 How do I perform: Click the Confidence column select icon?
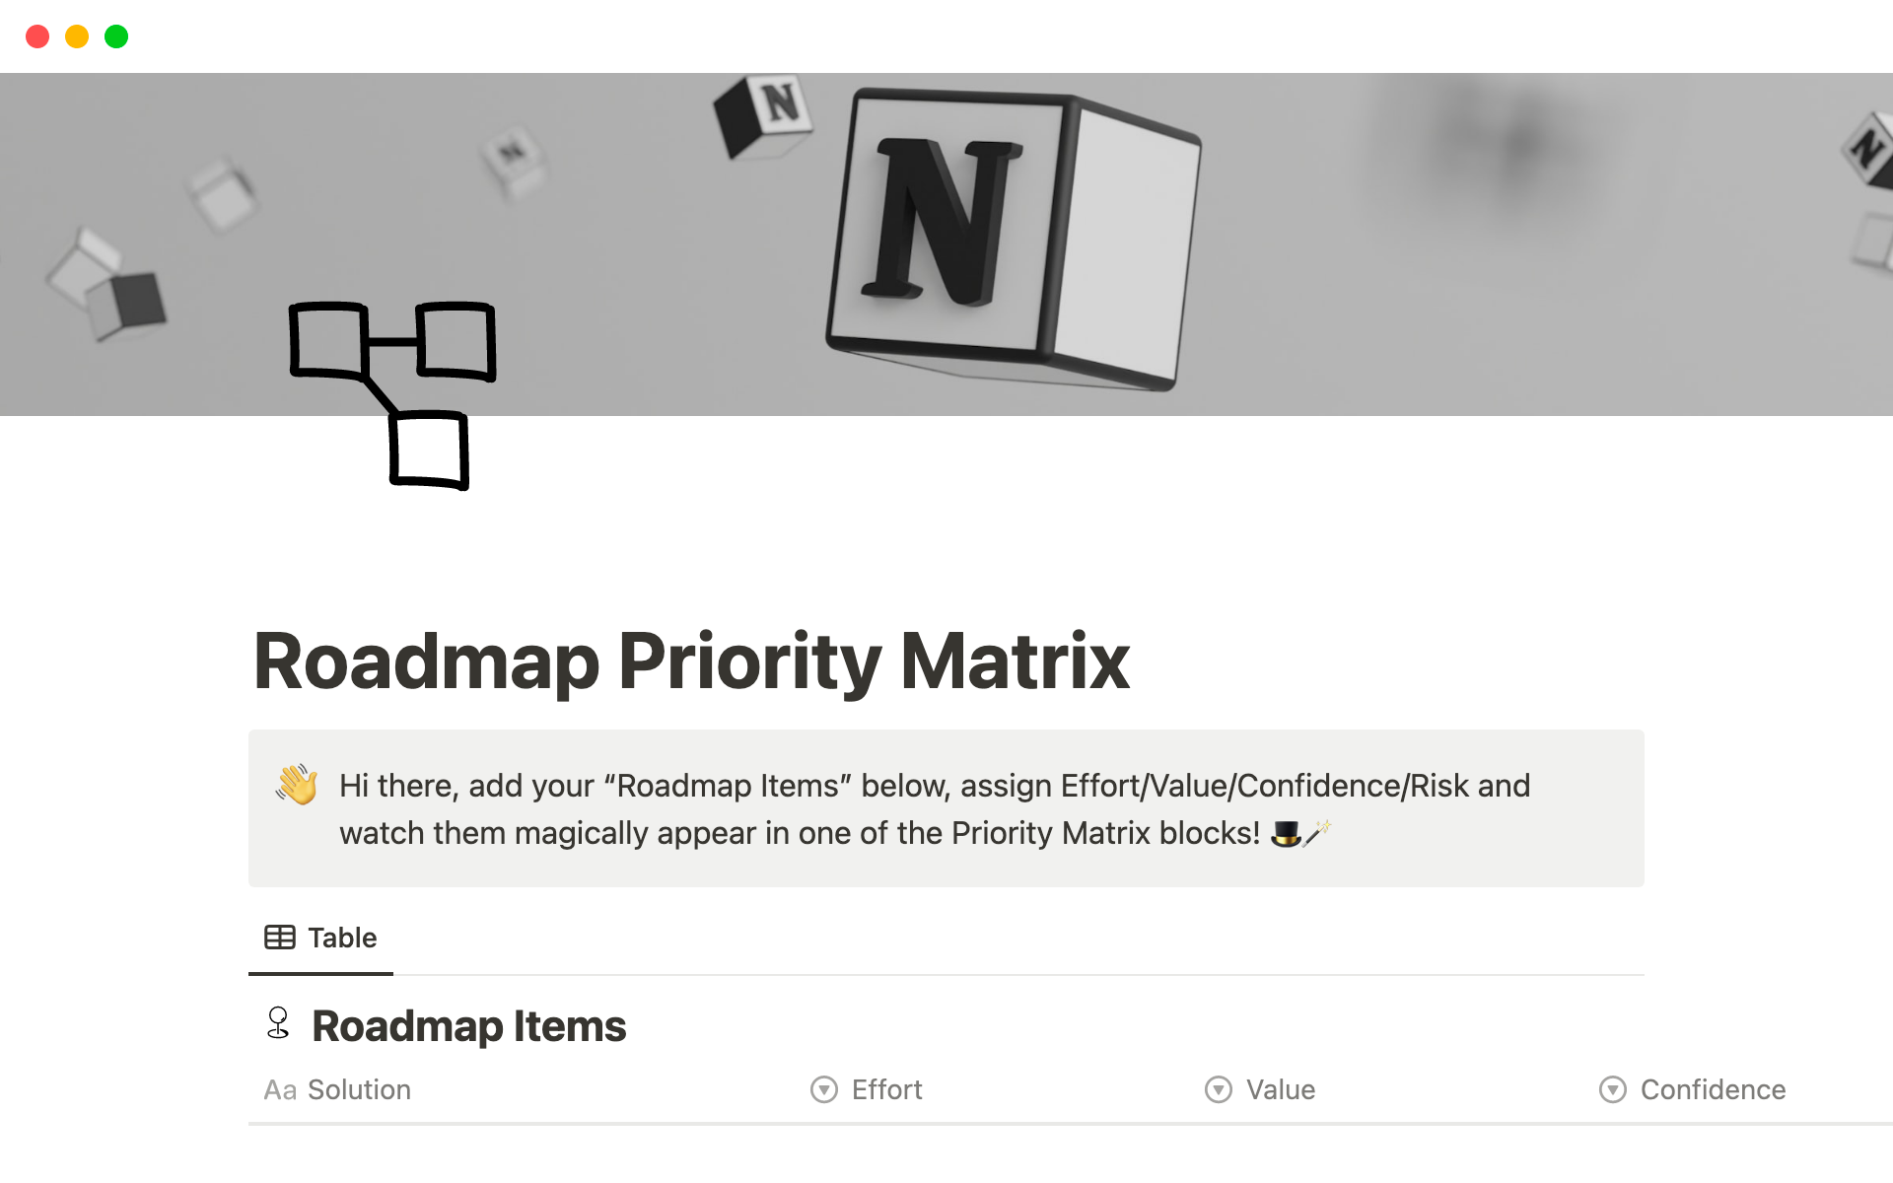[1614, 1089]
